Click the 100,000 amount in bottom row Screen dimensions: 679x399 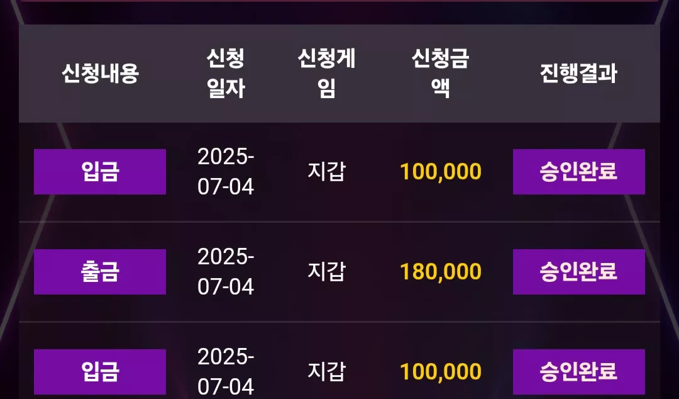440,372
